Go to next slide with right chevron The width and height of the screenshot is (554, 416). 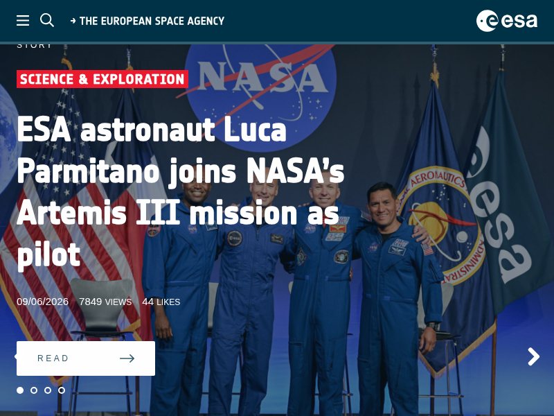533,356
